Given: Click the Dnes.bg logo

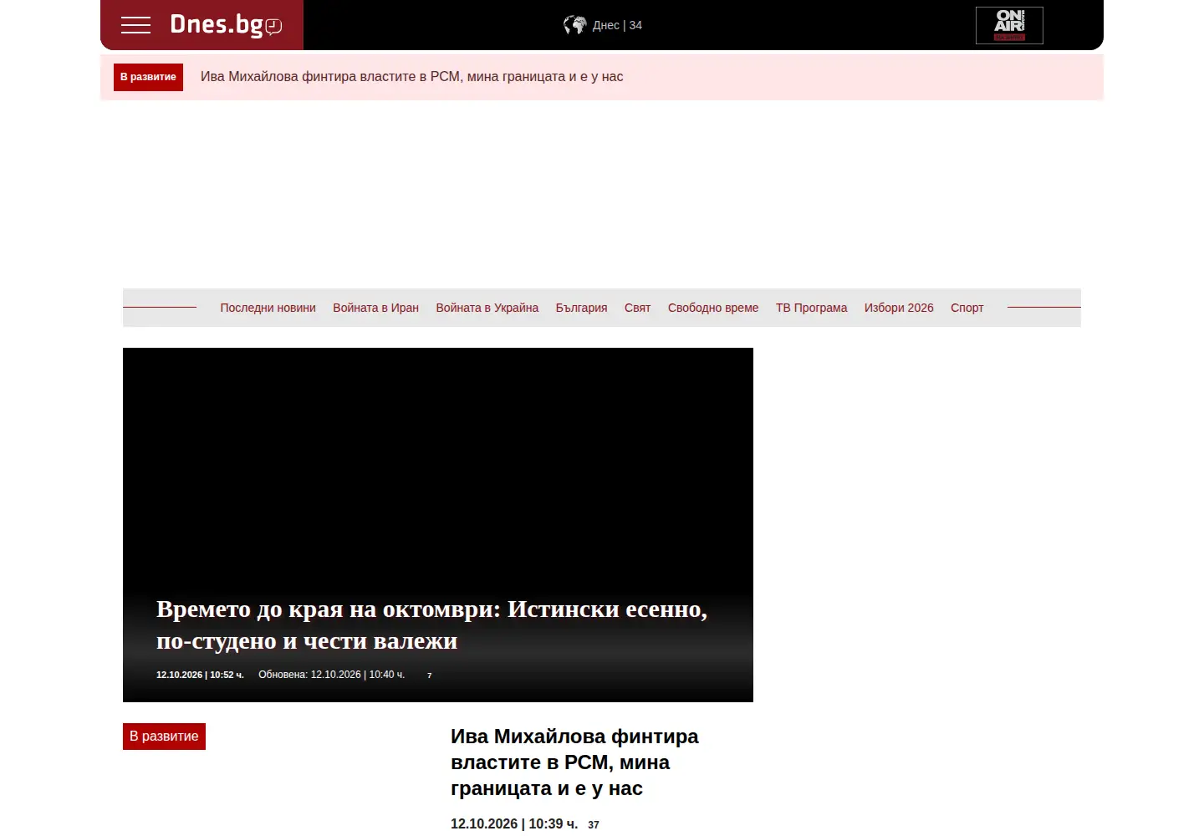Looking at the screenshot, I should click(226, 25).
